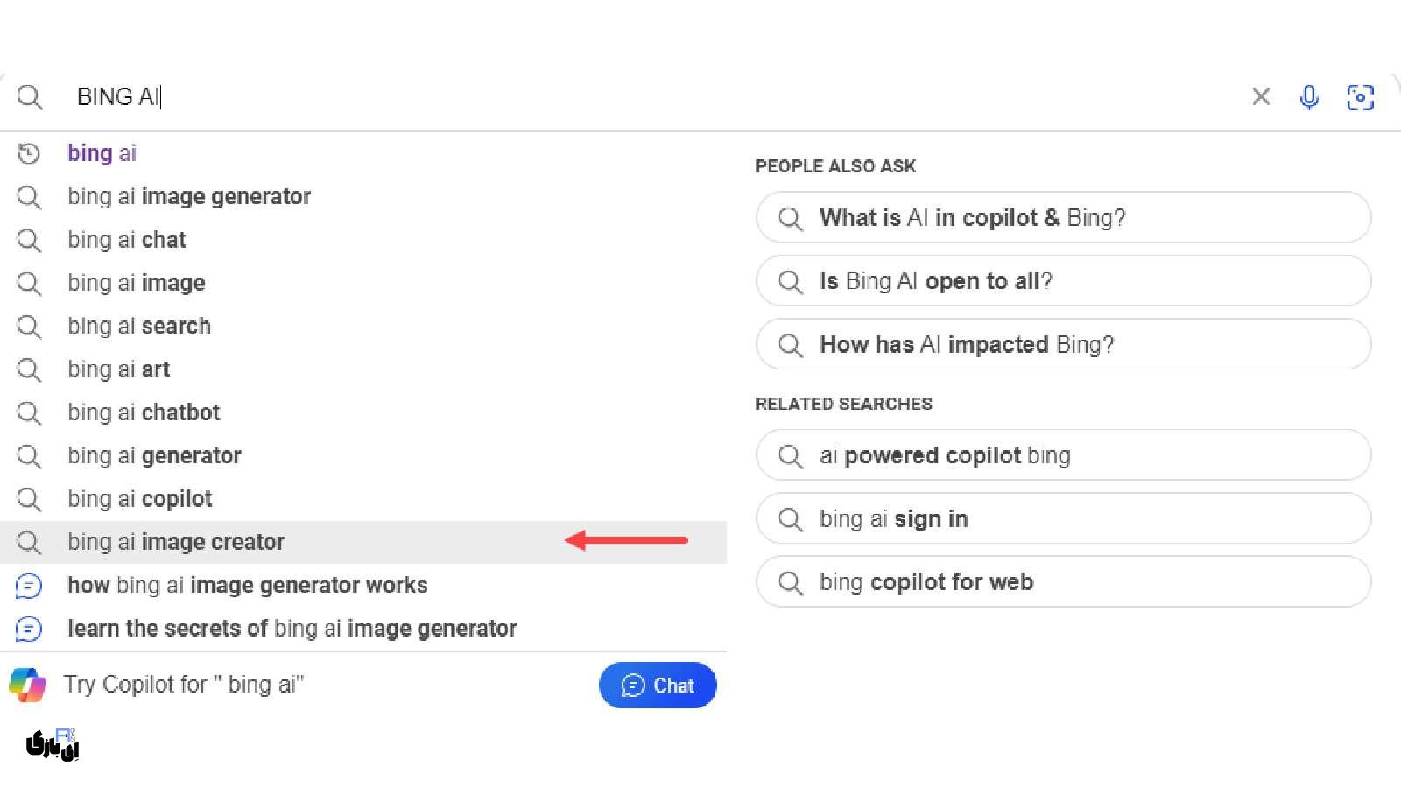Image resolution: width=1401 pixels, height=788 pixels.
Task: Click magnifier icon next to 'bing ai generator'
Action: [29, 456]
